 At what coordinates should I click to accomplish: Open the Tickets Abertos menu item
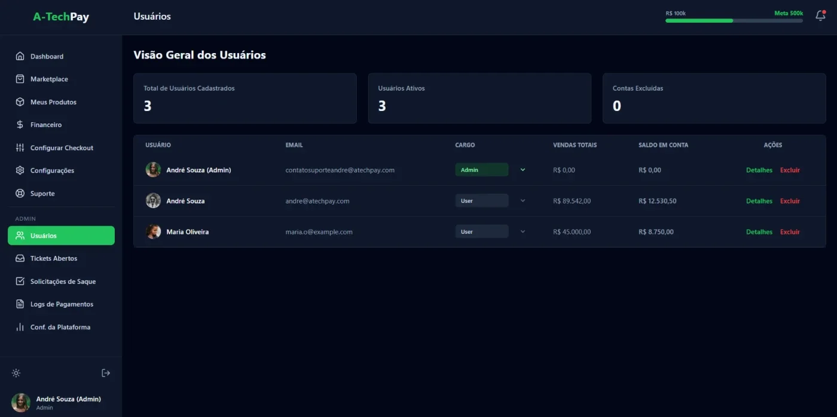61,258
